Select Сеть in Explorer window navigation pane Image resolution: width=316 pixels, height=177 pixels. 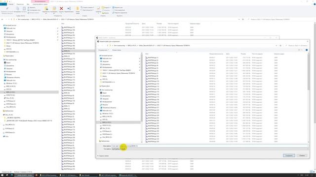pyautogui.click(x=6, y=137)
